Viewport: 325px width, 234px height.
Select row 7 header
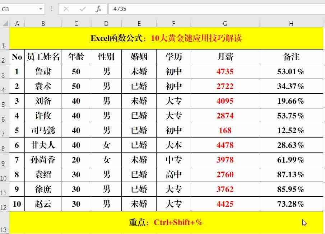[4, 130]
